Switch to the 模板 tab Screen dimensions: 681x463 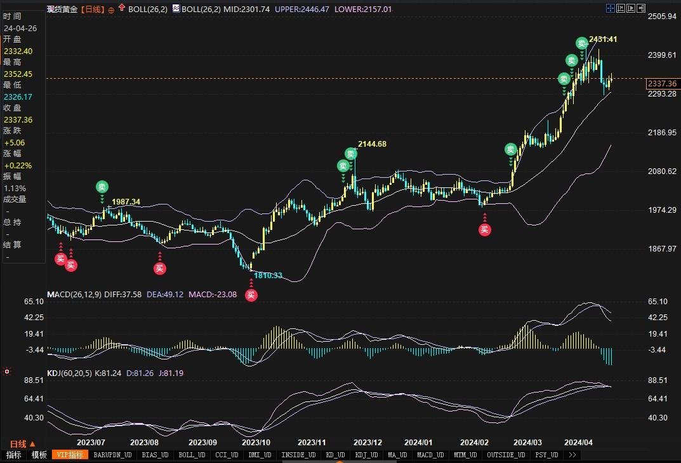pyautogui.click(x=39, y=455)
